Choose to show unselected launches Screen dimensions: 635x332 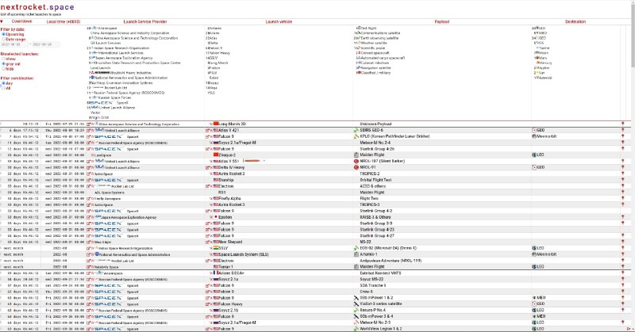tap(4, 59)
